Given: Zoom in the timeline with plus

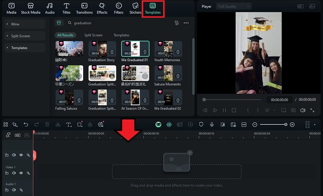Looking at the screenshot, I should tap(292, 125).
